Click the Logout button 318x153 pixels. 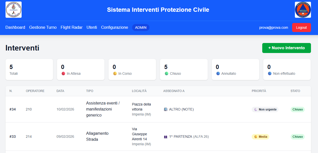[301, 27]
